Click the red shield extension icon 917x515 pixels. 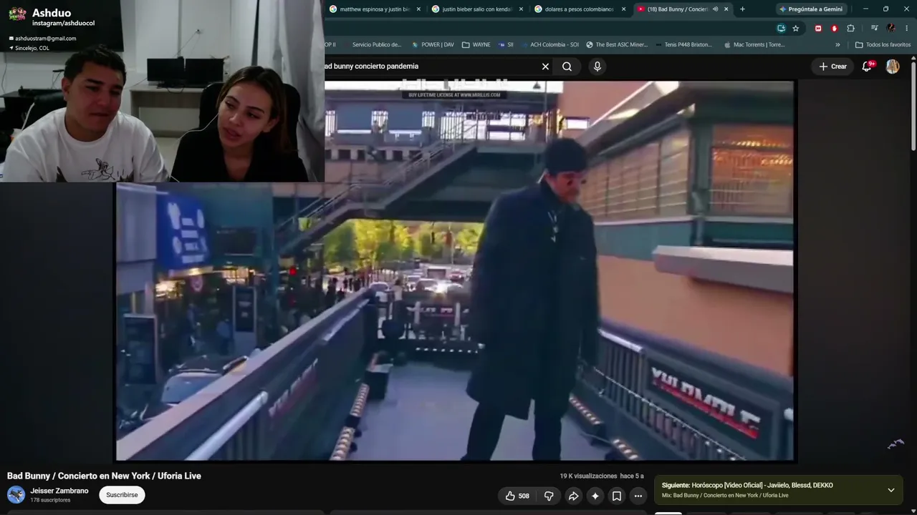[x=835, y=28]
